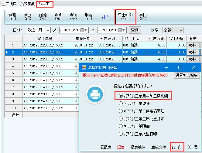Viewport: 202px width, 153px height.
Task: Click the 刷新 (F9) toolbar button
Action: coord(88,17)
